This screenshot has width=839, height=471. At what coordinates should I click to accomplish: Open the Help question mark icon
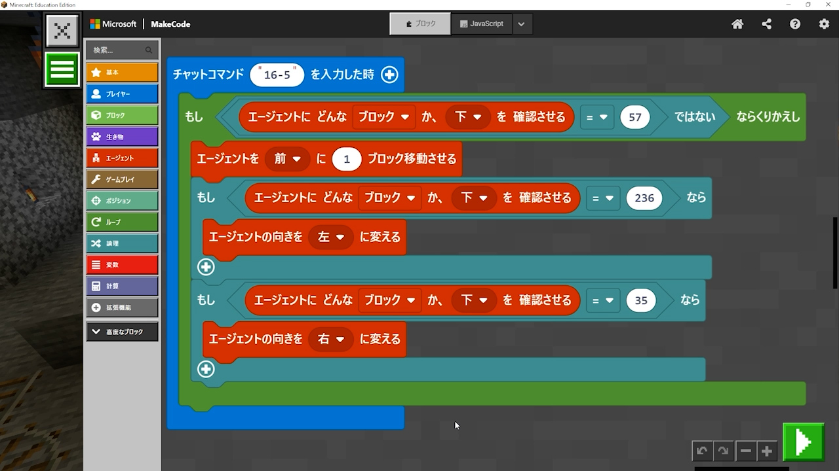pyautogui.click(x=795, y=24)
